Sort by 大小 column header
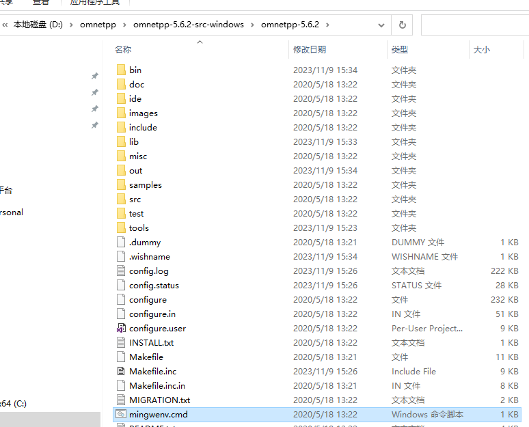Image resolution: width=529 pixels, height=427 pixels. tap(481, 50)
